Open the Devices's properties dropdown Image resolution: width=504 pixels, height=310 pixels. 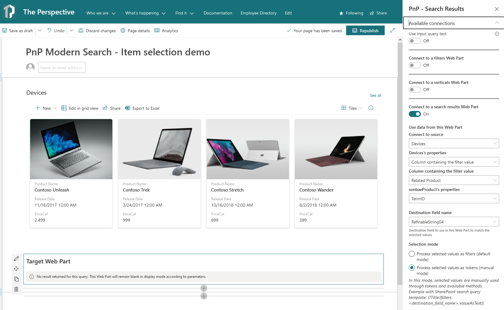[x=454, y=162]
